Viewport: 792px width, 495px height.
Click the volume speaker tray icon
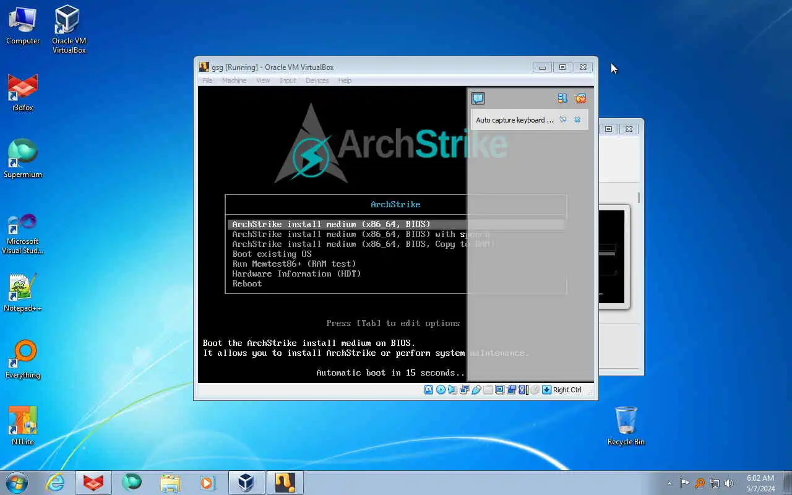tap(729, 483)
